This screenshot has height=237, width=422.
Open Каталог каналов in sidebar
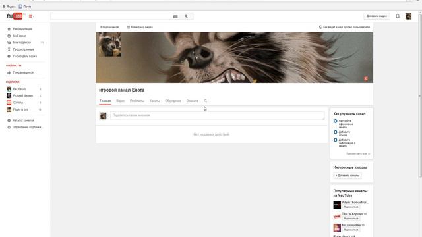point(24,120)
